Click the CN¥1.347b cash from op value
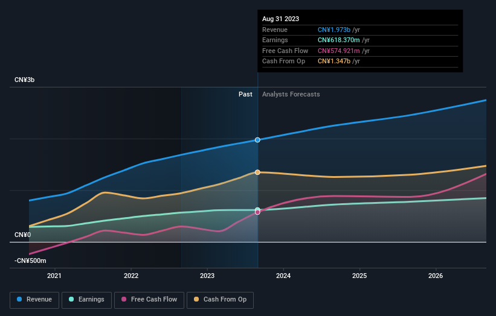The height and width of the screenshot is (316, 496). click(x=334, y=62)
